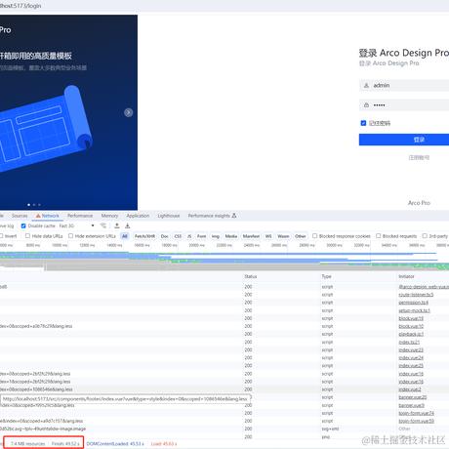Click the banner illustration of blue blueprint scroll
This screenshot has height=449, width=449.
[46, 129]
